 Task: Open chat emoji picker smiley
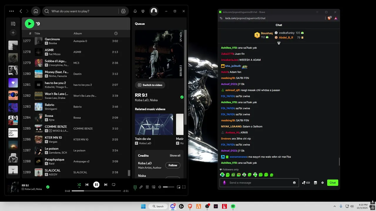pos(294,183)
